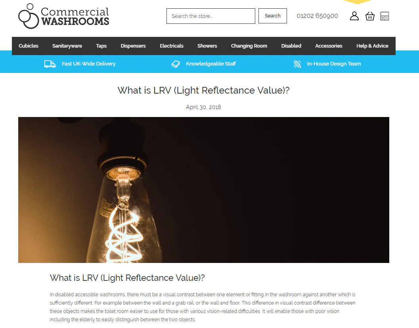Open the Taps menu item

[101, 46]
